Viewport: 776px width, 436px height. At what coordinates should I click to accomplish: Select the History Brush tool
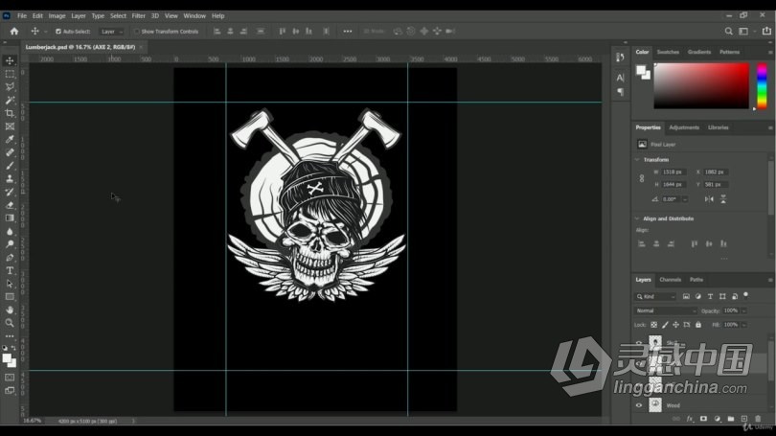10,192
